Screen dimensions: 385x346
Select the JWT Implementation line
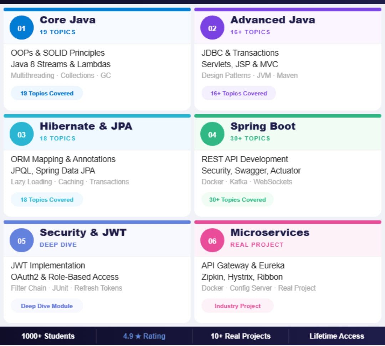pos(48,266)
